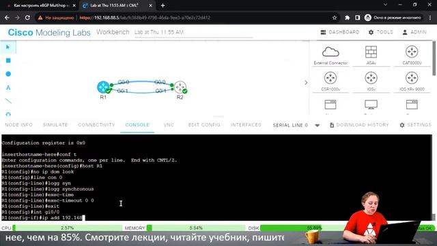Viewport: 437px width, 246px height.
Task: Pick the CAT8000V node type
Action: pos(412,55)
